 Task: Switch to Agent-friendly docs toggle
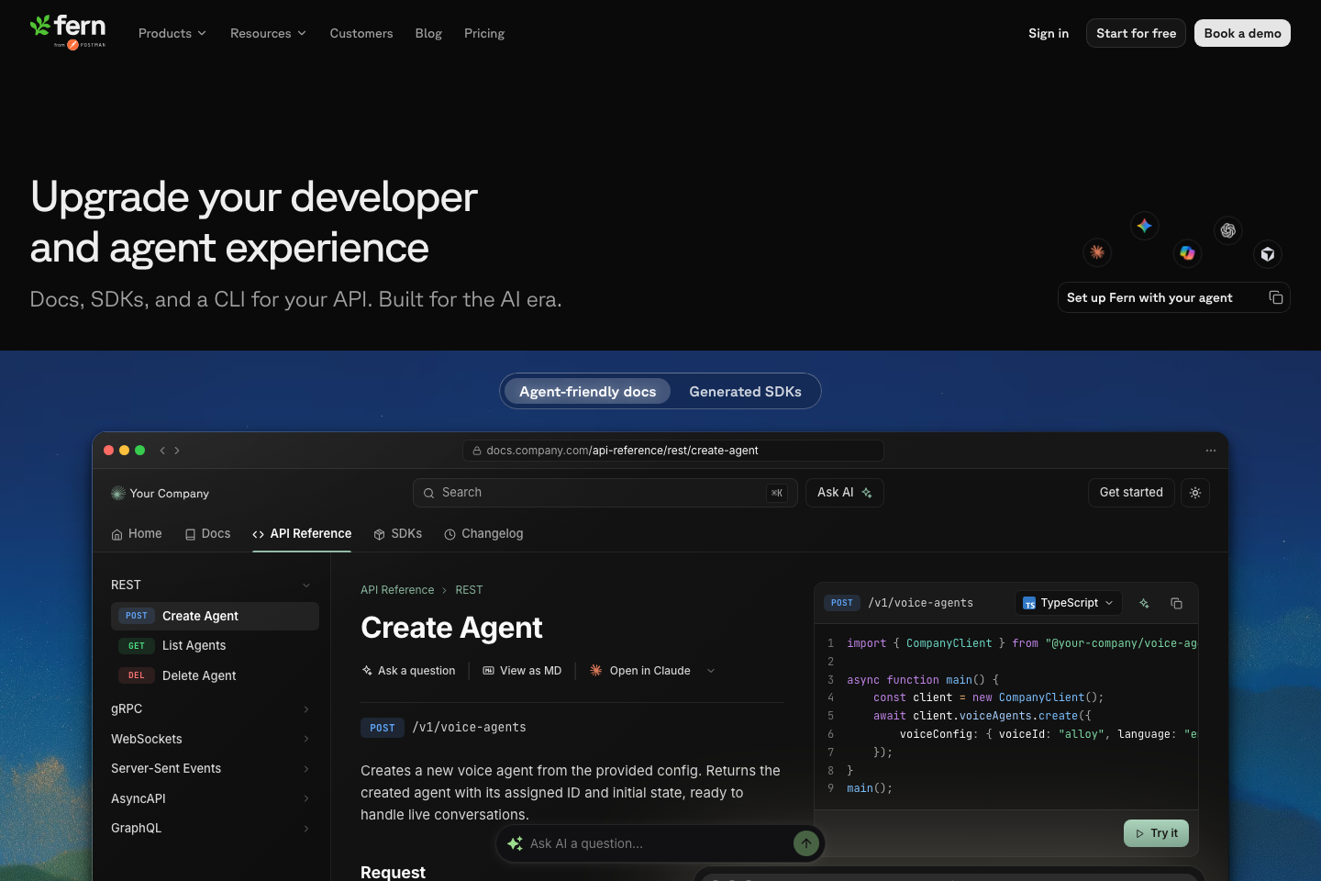(588, 391)
